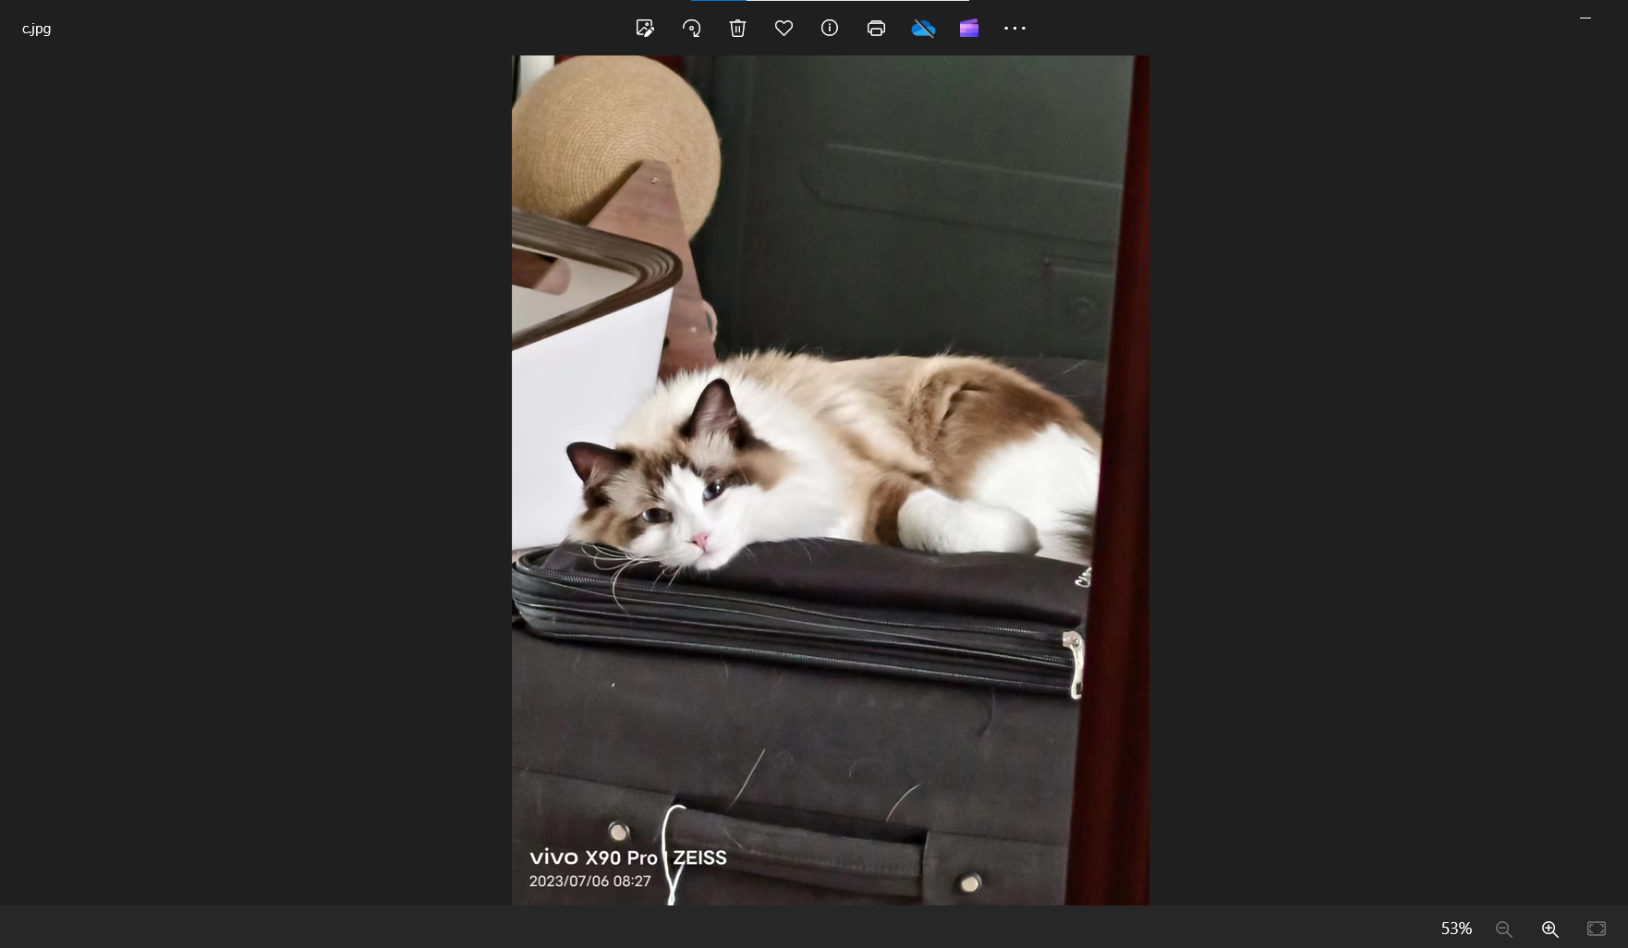Zoom out with the minus magnifier icon
This screenshot has width=1628, height=948.
click(1503, 929)
